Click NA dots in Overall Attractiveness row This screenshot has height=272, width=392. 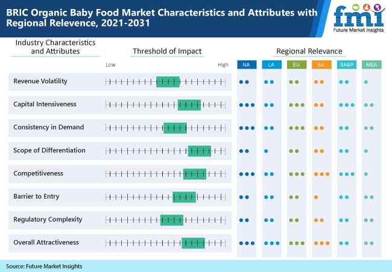tap(247, 243)
